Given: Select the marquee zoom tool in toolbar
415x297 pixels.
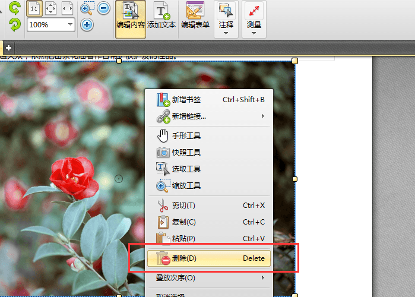Looking at the screenshot, I should 87,8.
